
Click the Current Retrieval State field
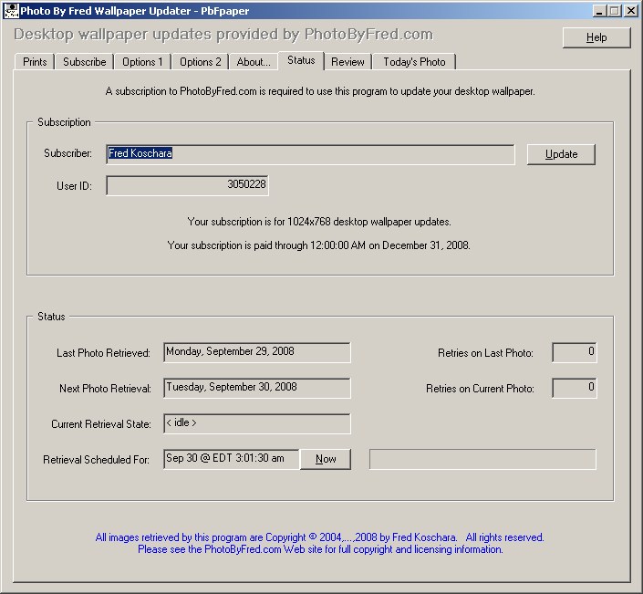pyautogui.click(x=257, y=423)
